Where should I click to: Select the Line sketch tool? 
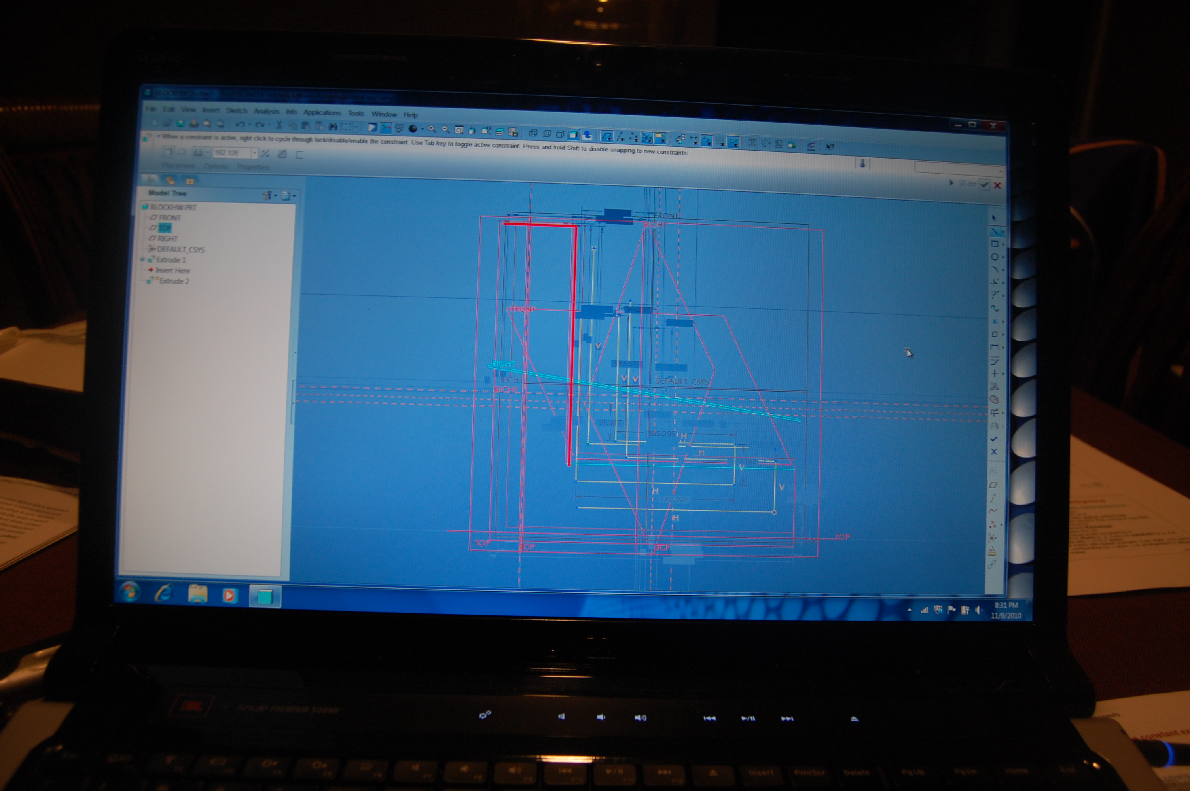click(x=994, y=231)
